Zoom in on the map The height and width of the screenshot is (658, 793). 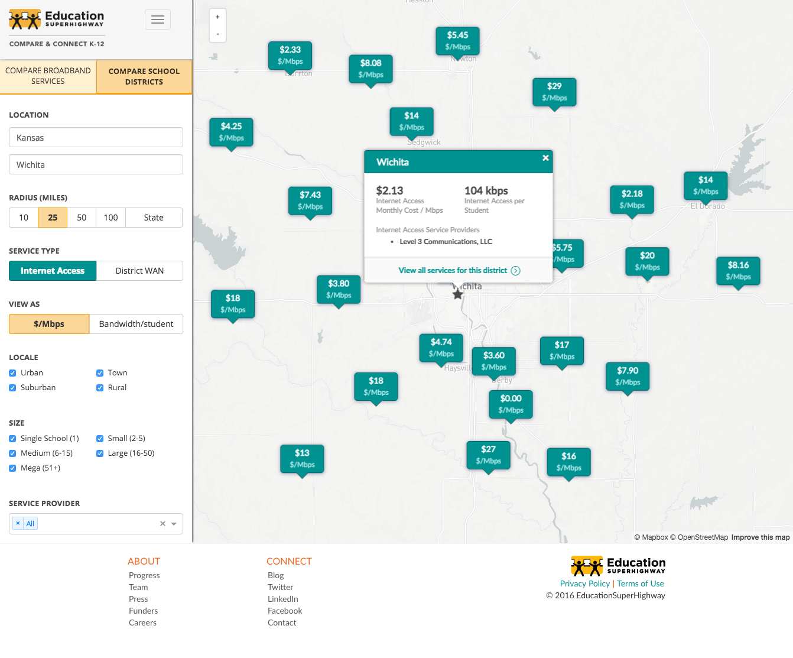[x=217, y=17]
